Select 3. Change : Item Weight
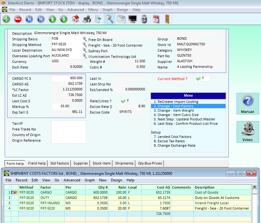 pyautogui.click(x=188, y=110)
